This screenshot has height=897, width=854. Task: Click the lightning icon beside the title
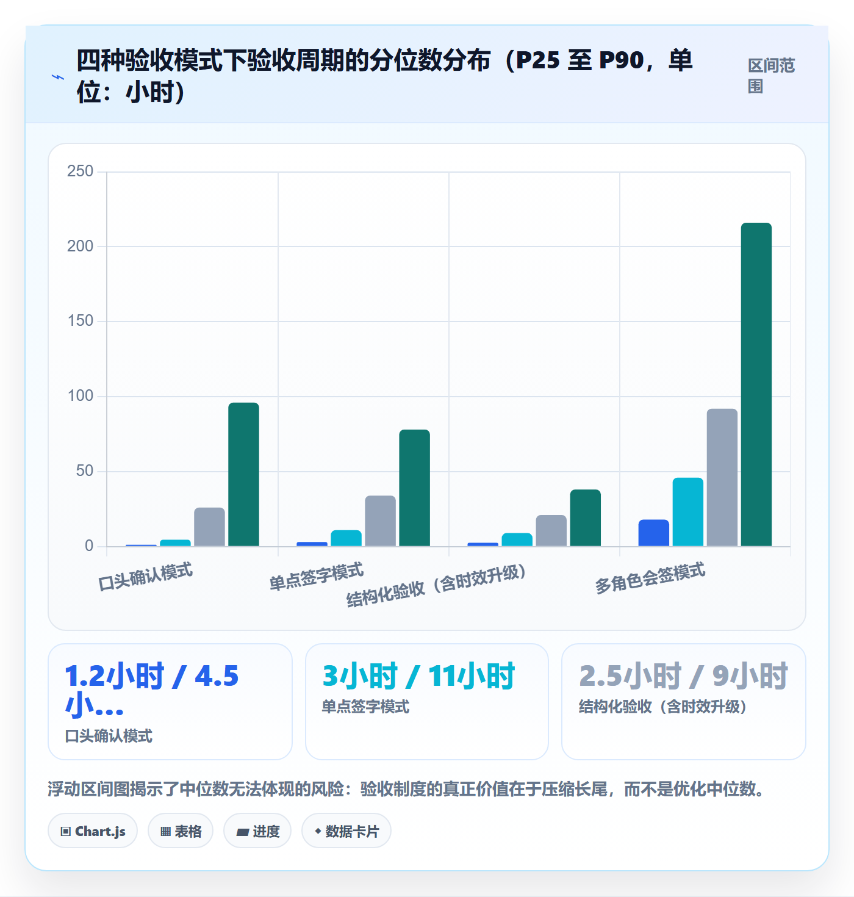(58, 77)
